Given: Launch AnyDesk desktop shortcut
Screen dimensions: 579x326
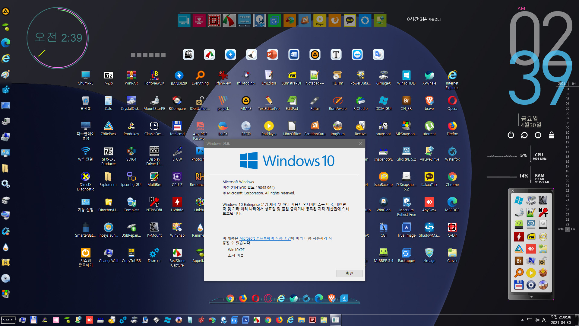Looking at the screenshot, I should pos(429,204).
